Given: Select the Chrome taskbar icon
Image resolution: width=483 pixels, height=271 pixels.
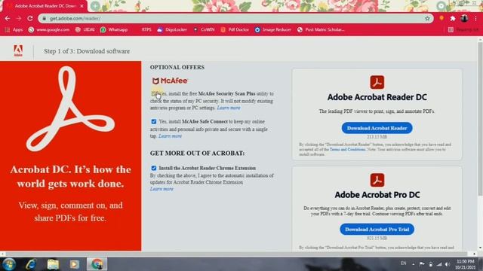Looking at the screenshot, I should [97, 264].
